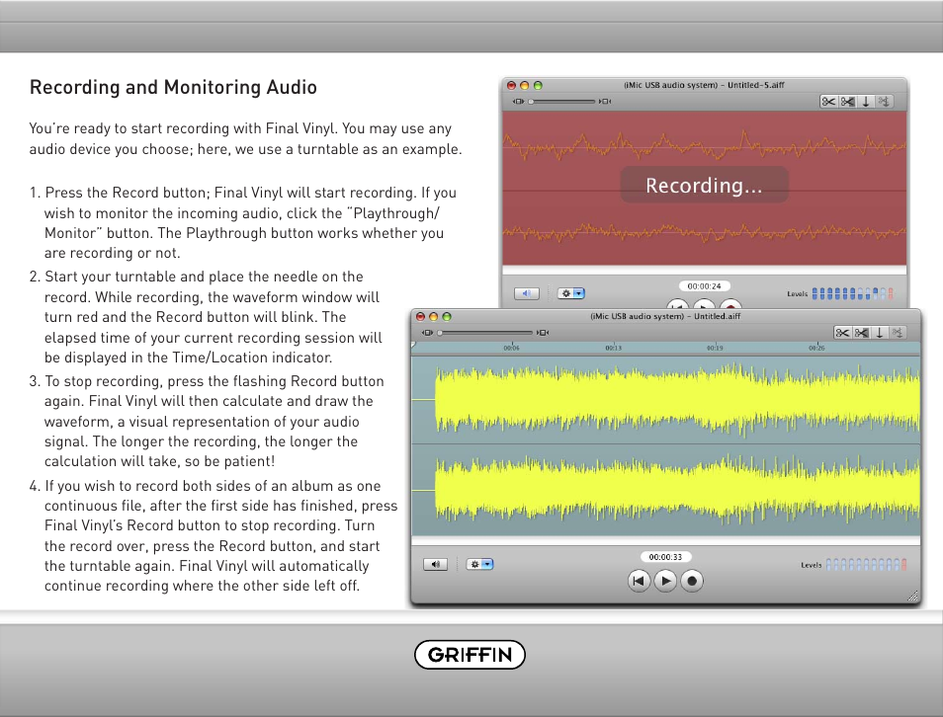Click the yellow minimize button of the Untitled.aiff window
This screenshot has width=943, height=717.
(434, 317)
